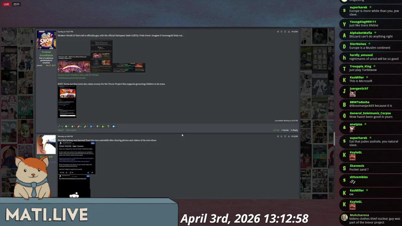Reply to the Frosted Snowflakes post
The image size is (402, 226).
point(294,130)
